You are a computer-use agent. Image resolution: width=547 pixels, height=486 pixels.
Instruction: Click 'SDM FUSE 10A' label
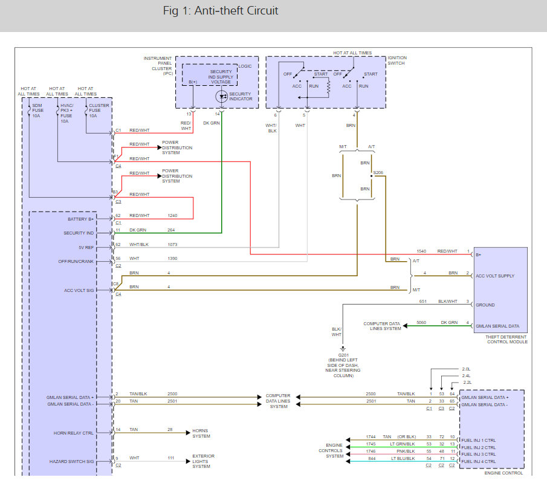tap(37, 111)
